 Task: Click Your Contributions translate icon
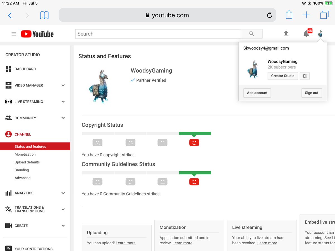coord(8,248)
